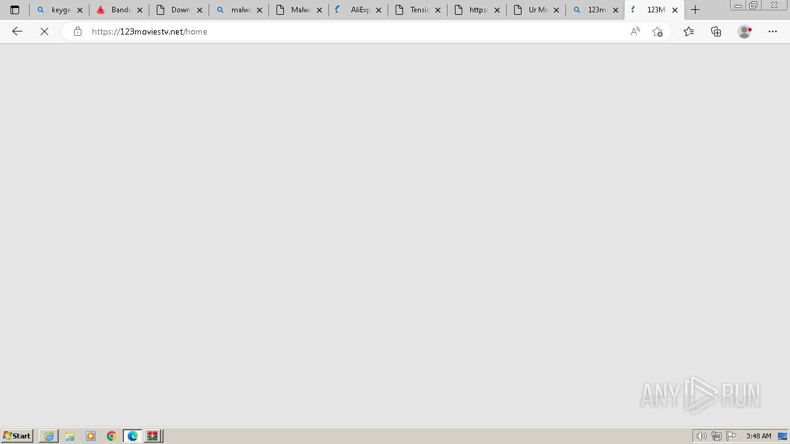Open the tab actions menu icon

15,10
